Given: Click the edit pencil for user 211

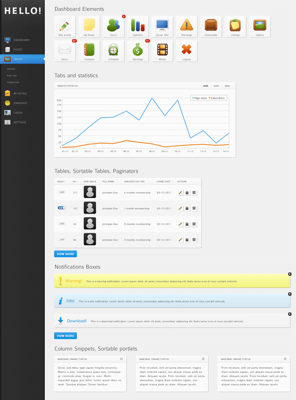Looking at the screenshot, I should point(180,193).
